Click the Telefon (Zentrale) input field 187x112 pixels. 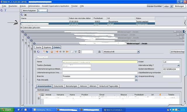(x=77, y=65)
